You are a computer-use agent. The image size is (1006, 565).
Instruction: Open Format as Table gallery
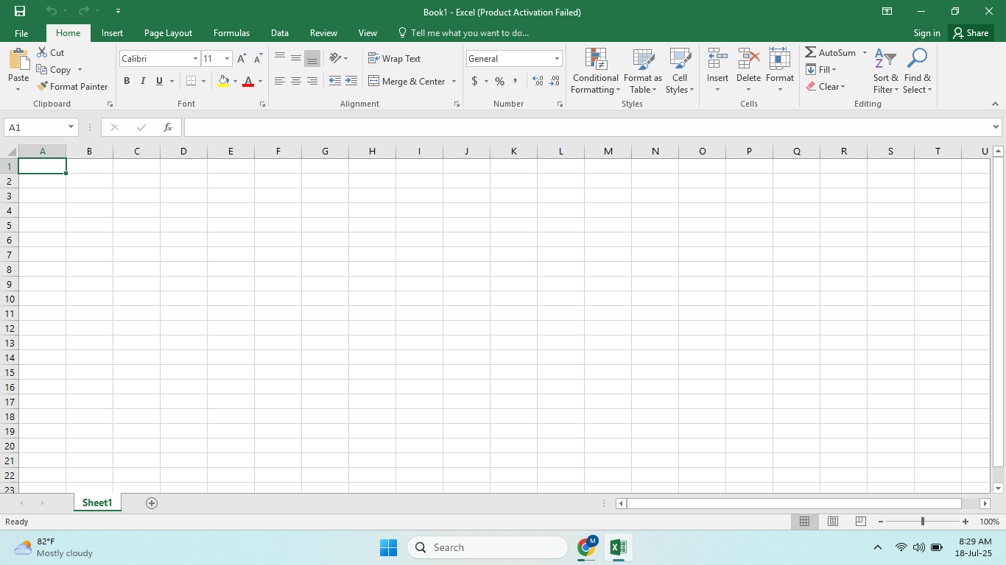click(643, 71)
